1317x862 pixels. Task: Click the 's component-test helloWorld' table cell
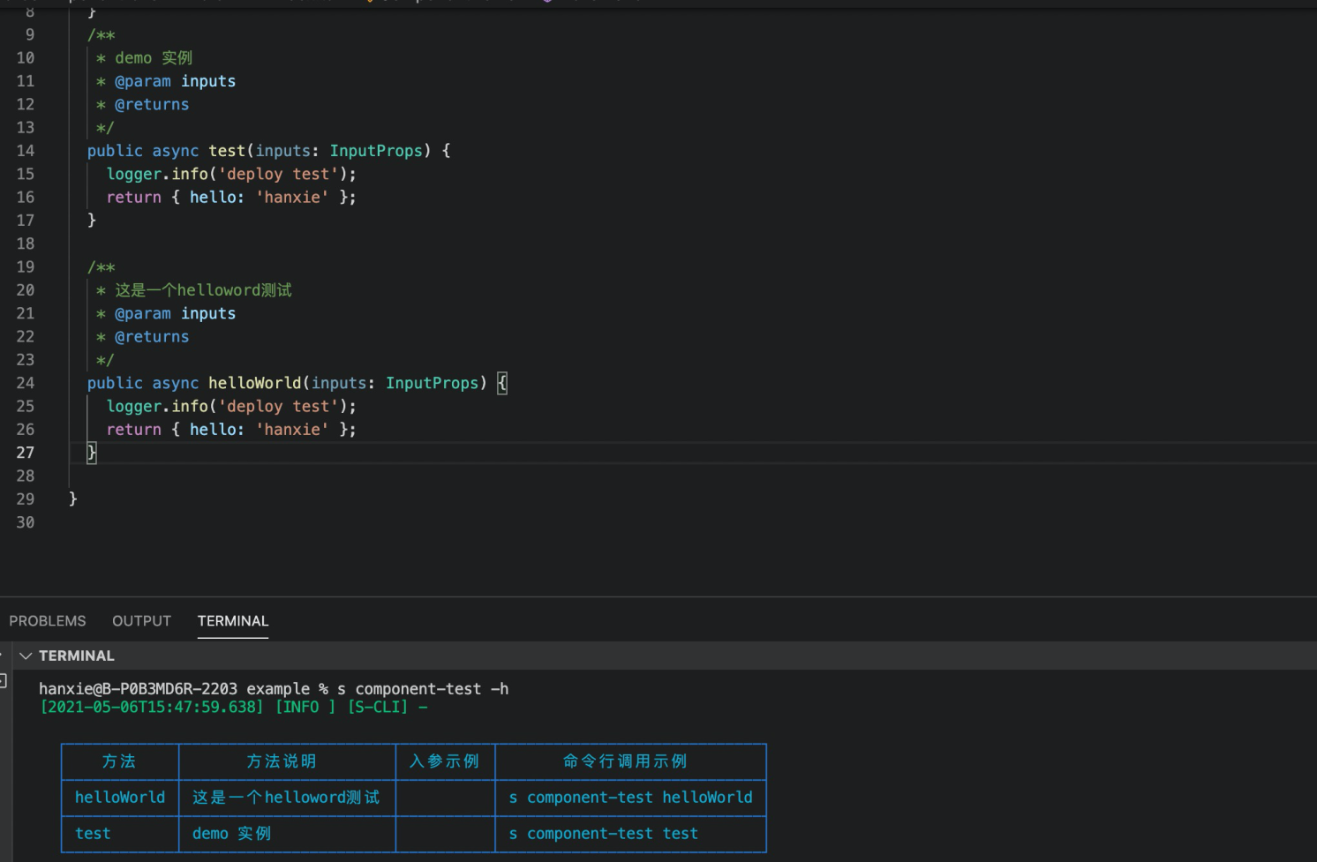[631, 798]
